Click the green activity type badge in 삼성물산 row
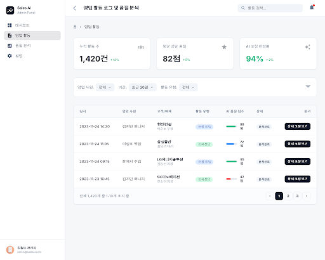Image resolution: width=325 pixels, height=260 pixels. (204, 145)
